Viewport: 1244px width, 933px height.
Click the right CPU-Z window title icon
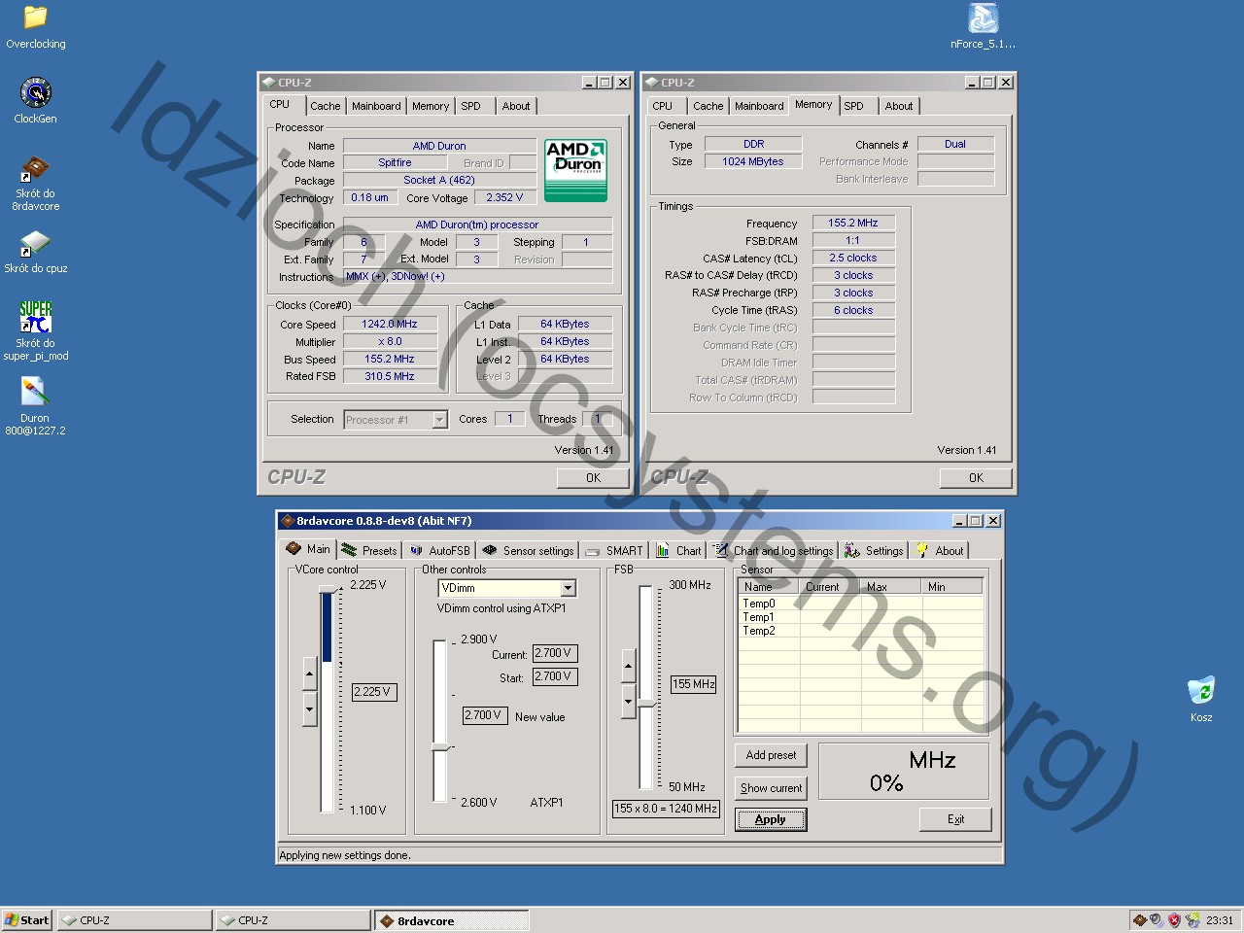tap(651, 83)
